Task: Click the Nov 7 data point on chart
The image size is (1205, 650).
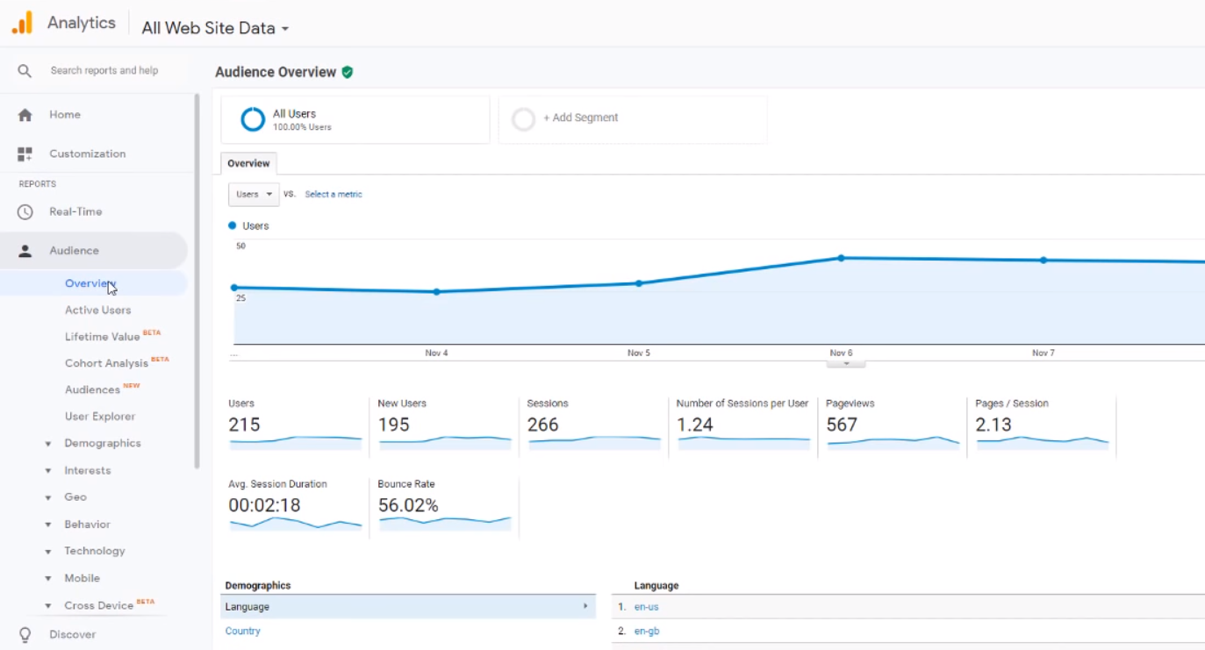Action: click(1043, 261)
